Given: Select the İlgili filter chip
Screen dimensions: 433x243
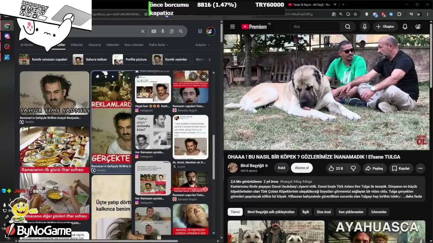Looking at the screenshot, I should tap(306, 212).
